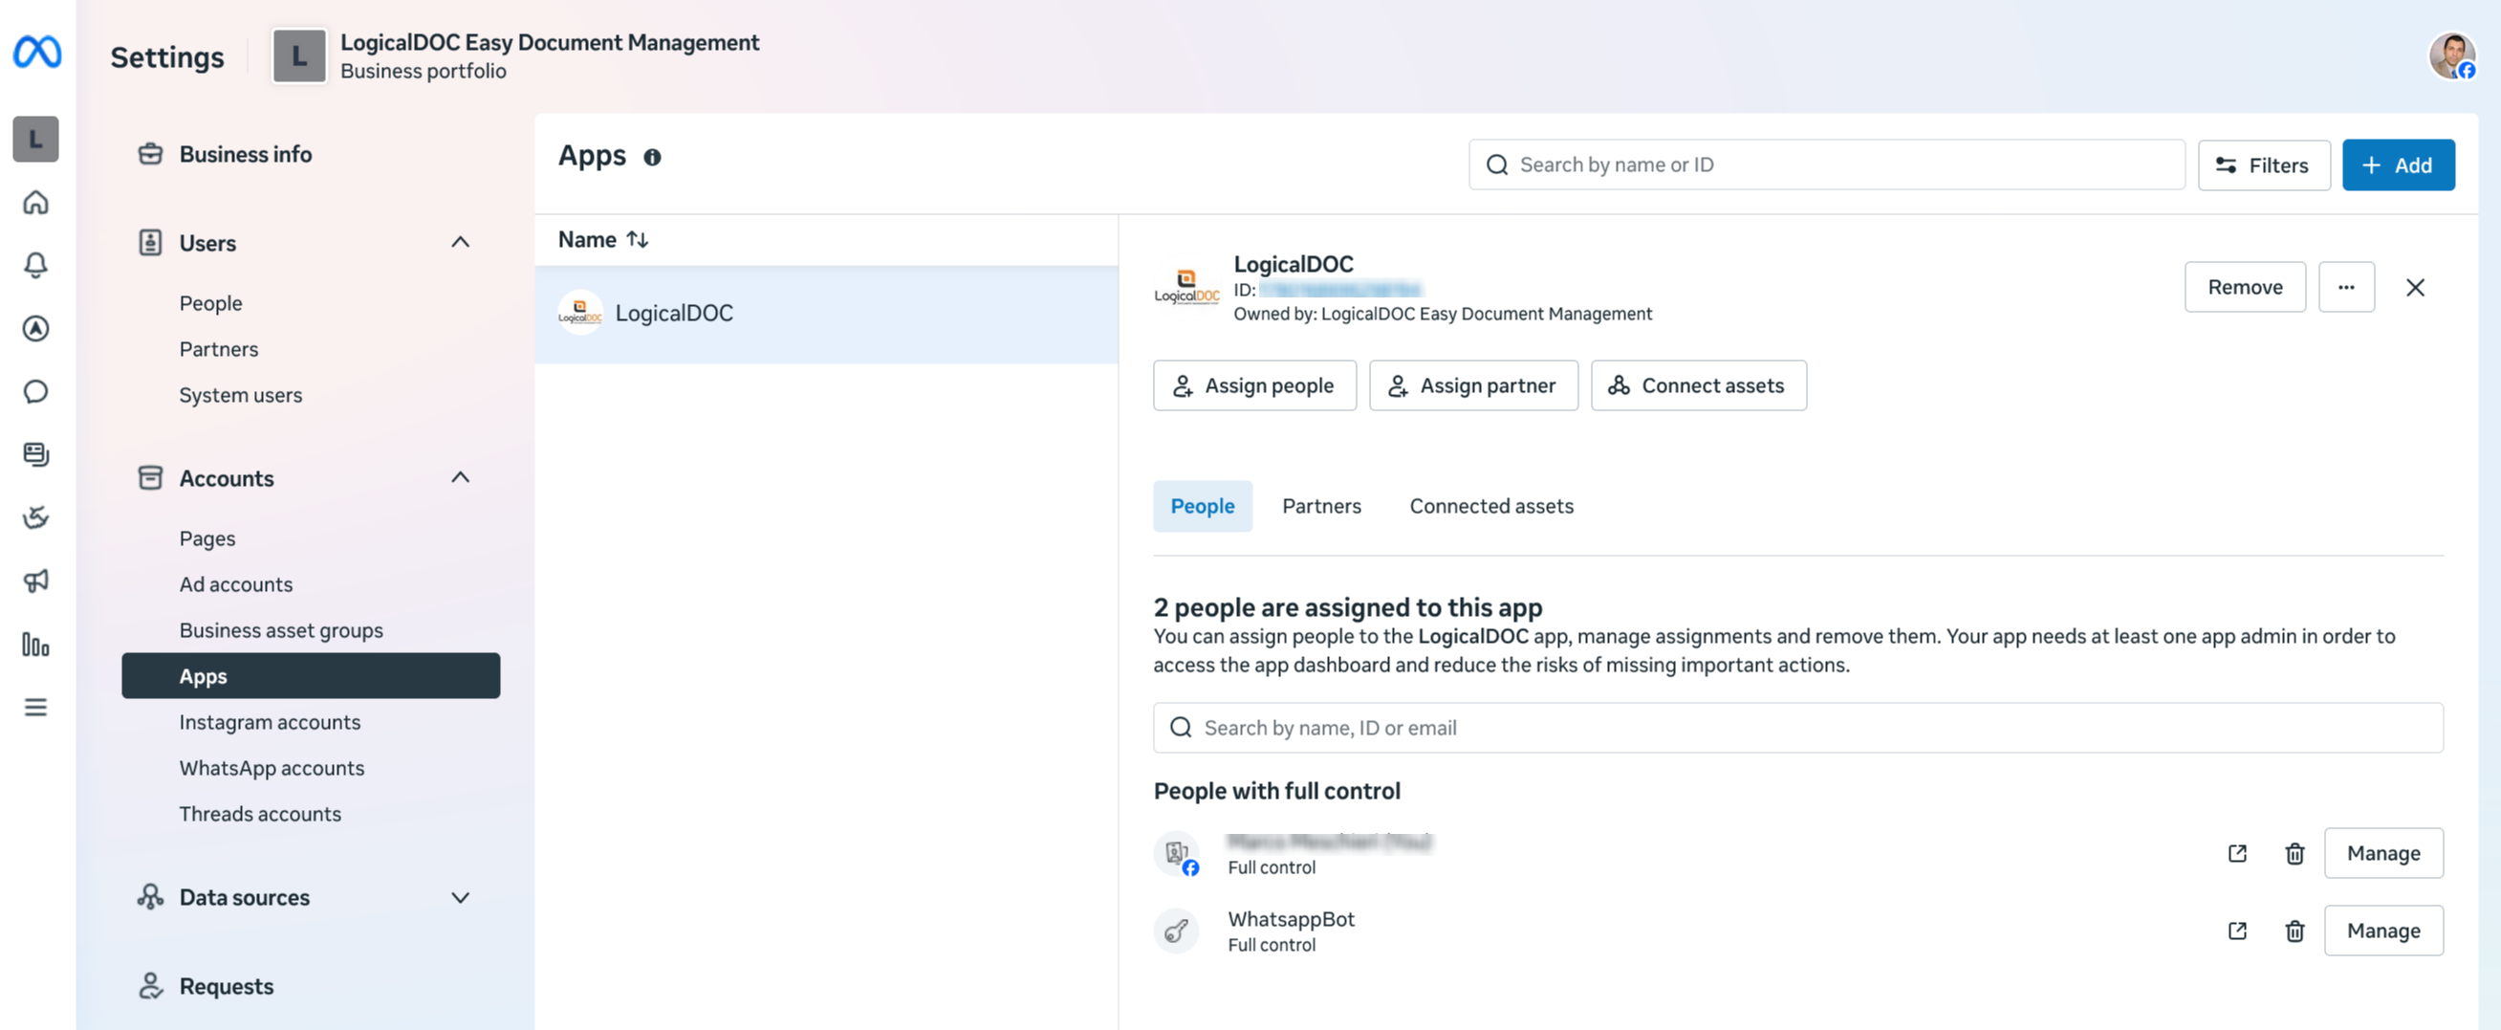Click the Meta logo
Image resolution: width=2501 pixels, height=1030 pixels.
[37, 52]
